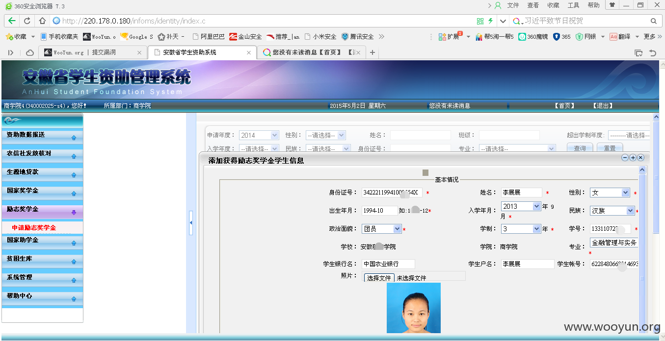Minimize the dialog with minus icon
665x341 pixels.
click(x=625, y=158)
